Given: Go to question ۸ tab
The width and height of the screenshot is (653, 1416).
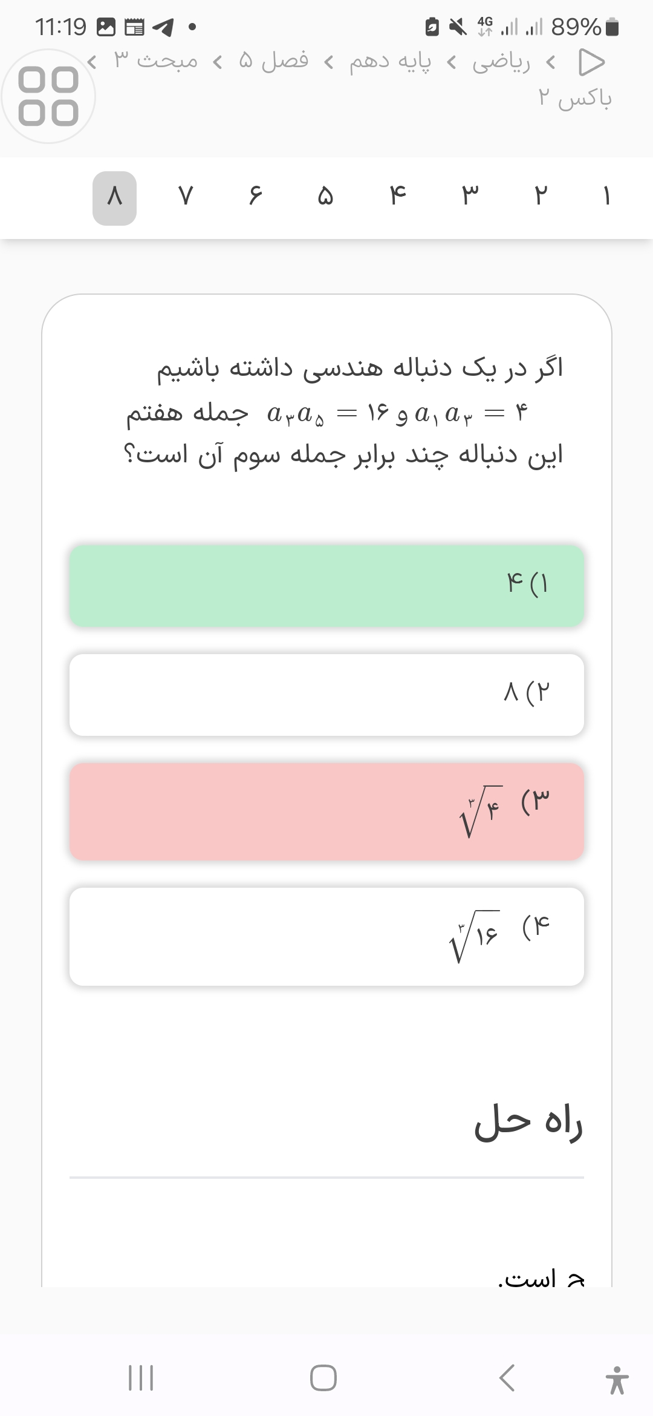Looking at the screenshot, I should (x=114, y=198).
